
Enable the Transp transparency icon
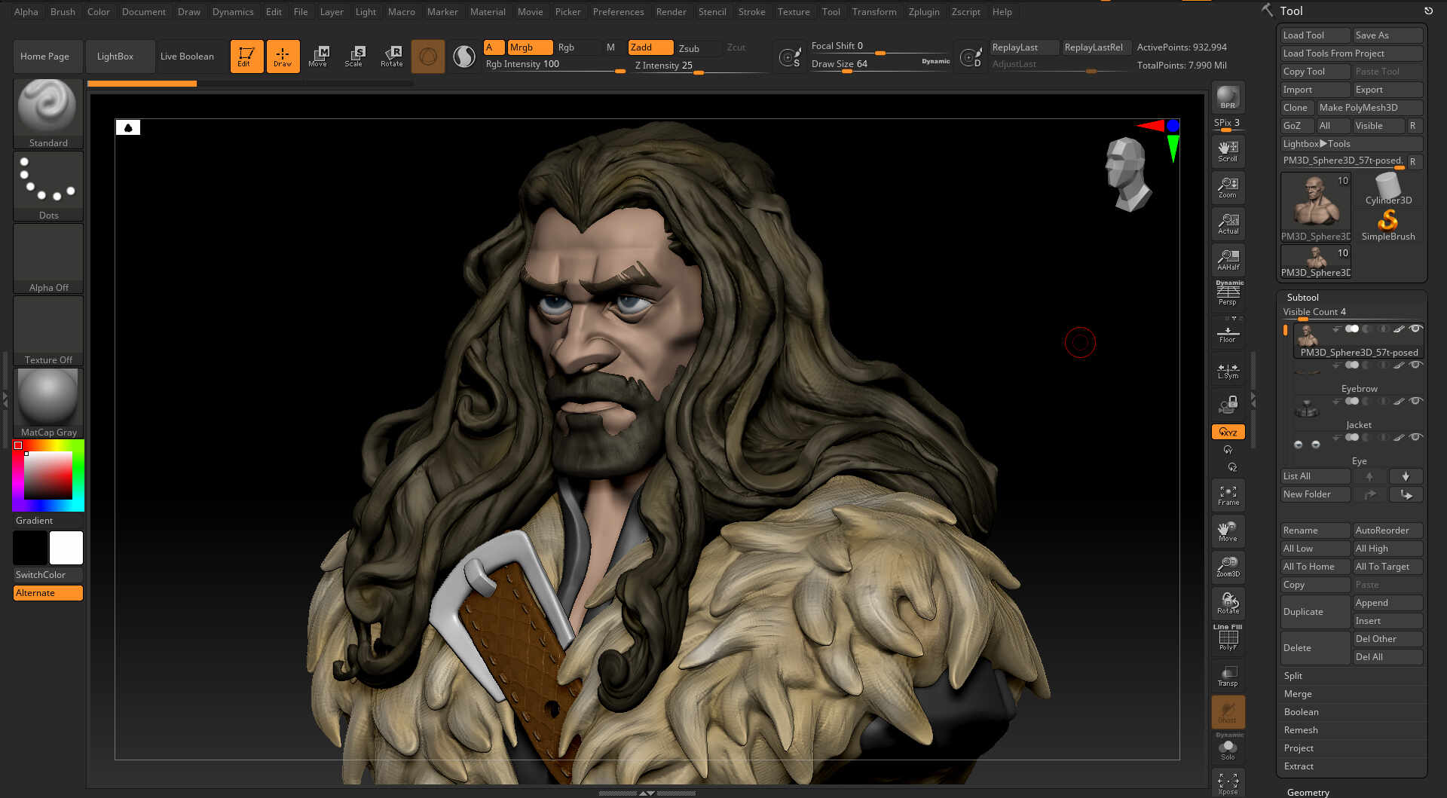tap(1228, 676)
